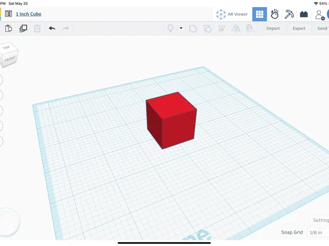Delete using the trash icon
The image size is (329, 246).
(x=37, y=28)
